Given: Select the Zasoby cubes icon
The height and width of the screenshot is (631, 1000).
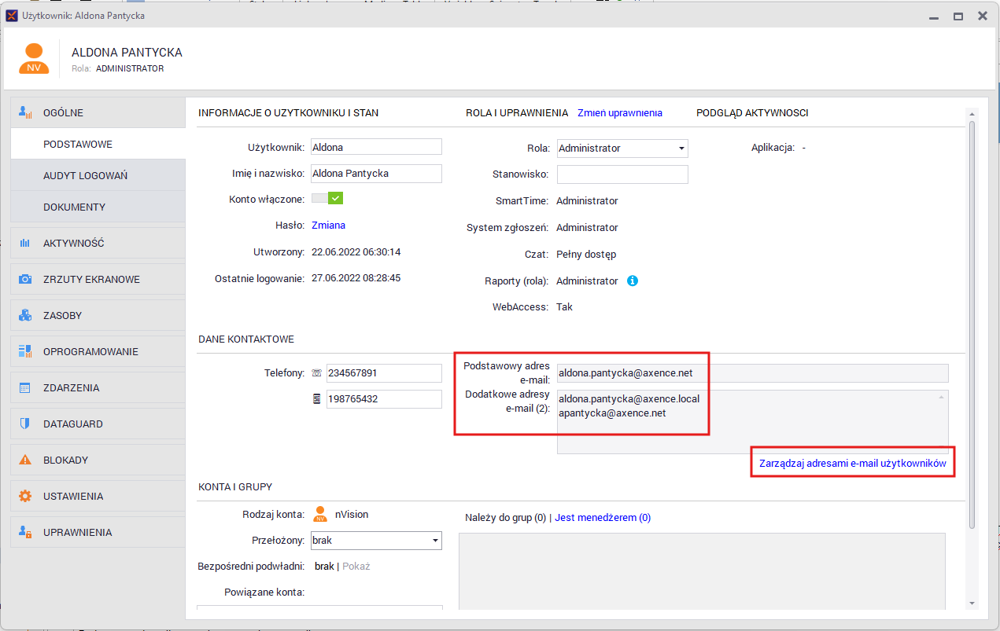Looking at the screenshot, I should coord(25,316).
